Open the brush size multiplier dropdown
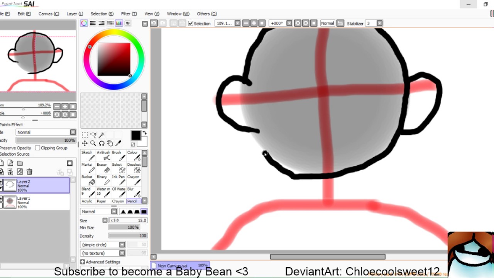Viewport: 494px width, 278px height. 105,220
